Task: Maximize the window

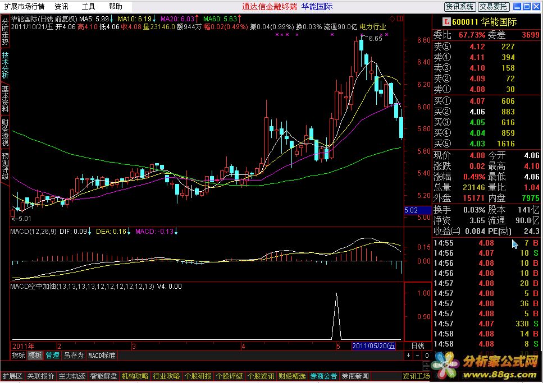Action: (x=527, y=6)
